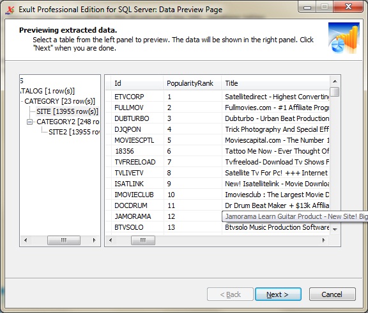Click PopularityRank cell with value 7
The height and width of the screenshot is (313, 368).
click(193, 162)
